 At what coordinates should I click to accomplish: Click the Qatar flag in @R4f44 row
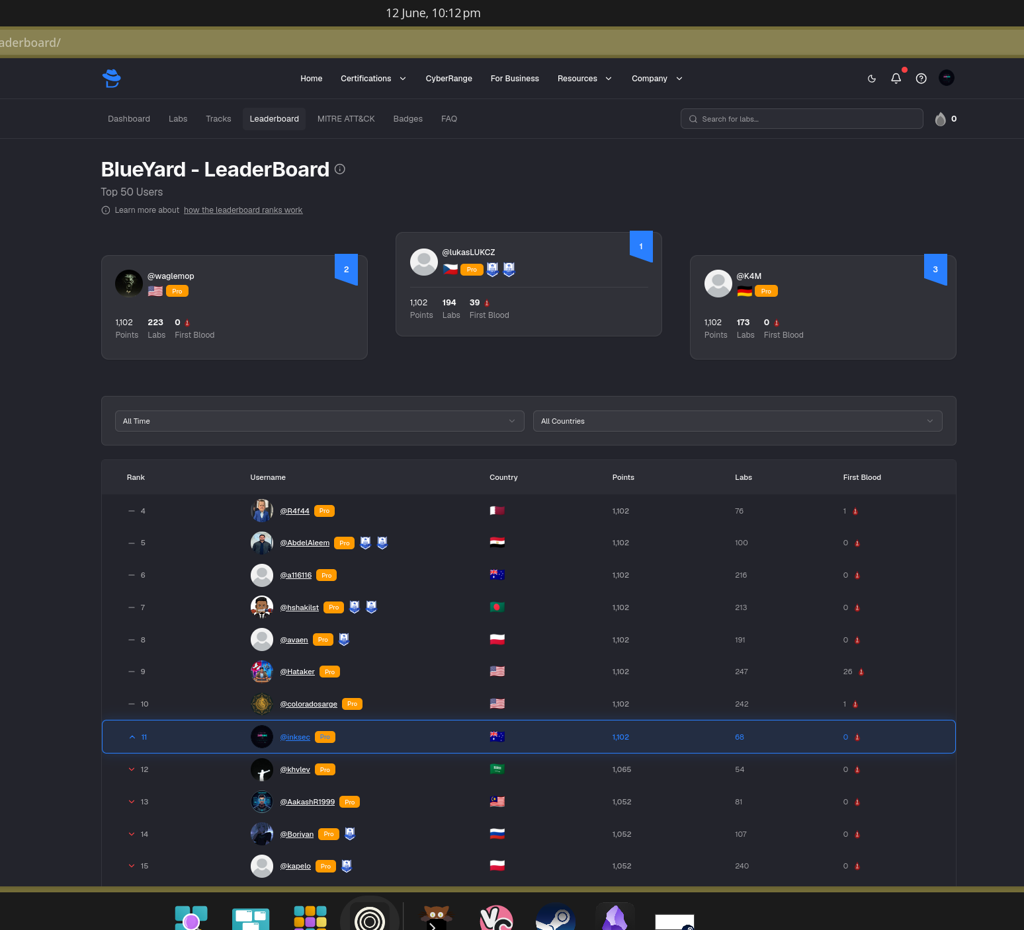[x=497, y=510]
